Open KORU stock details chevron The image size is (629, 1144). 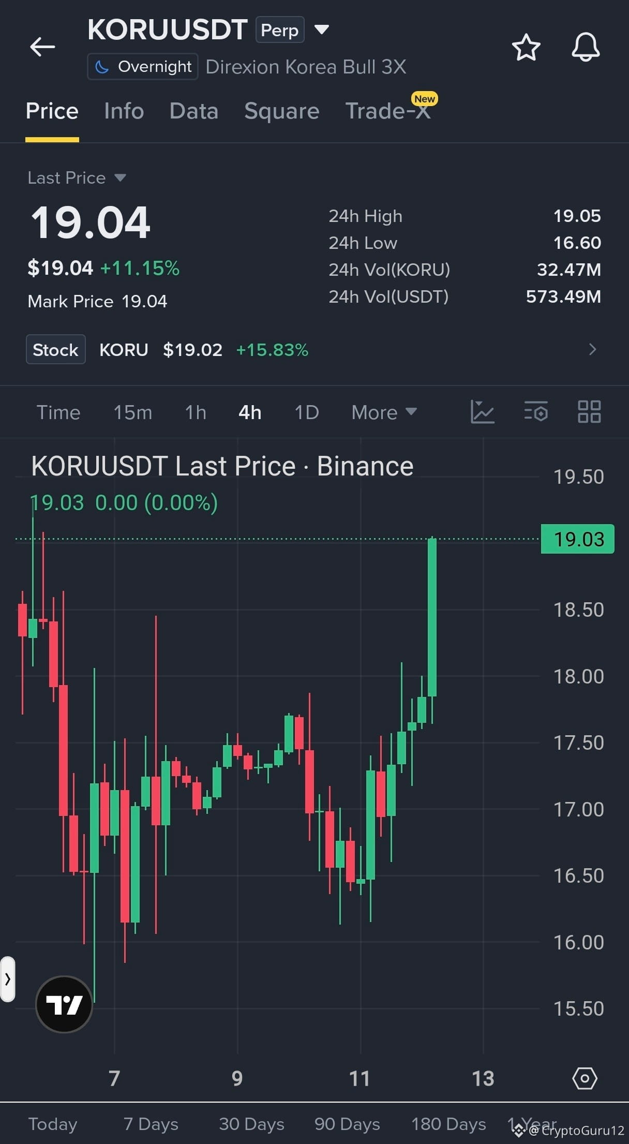click(x=593, y=350)
